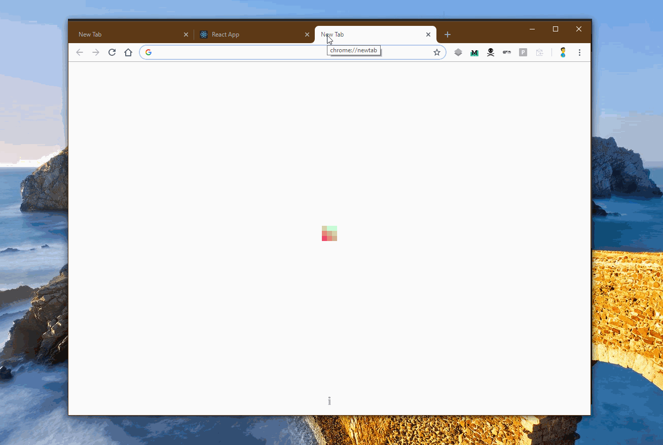Click the back navigation arrow

tap(80, 52)
